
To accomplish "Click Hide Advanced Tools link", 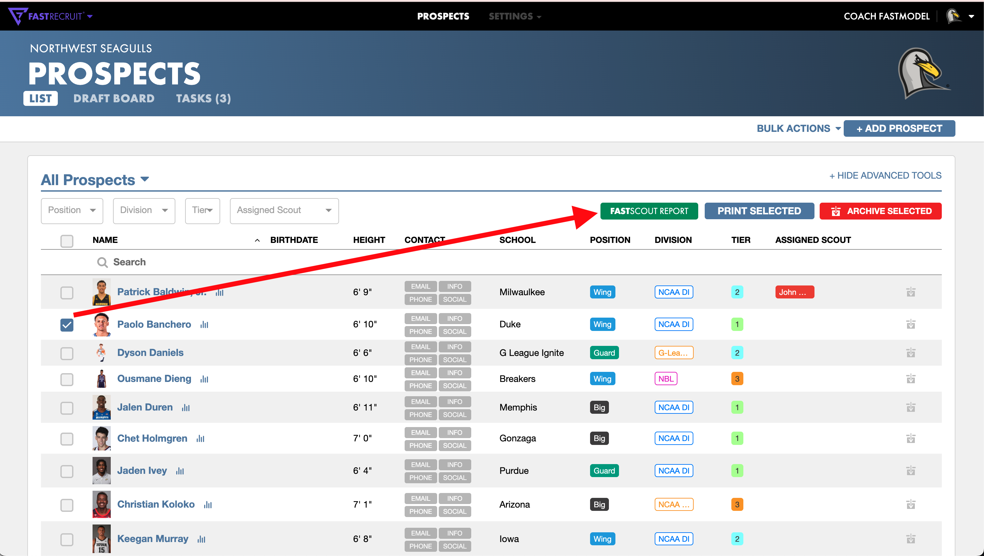I will click(885, 175).
